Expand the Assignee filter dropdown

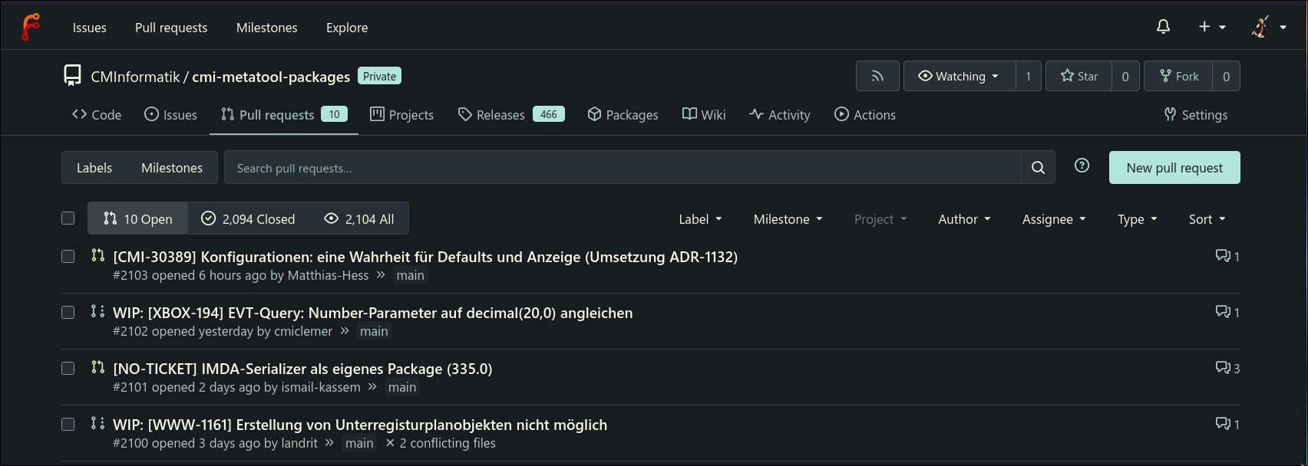tap(1054, 219)
